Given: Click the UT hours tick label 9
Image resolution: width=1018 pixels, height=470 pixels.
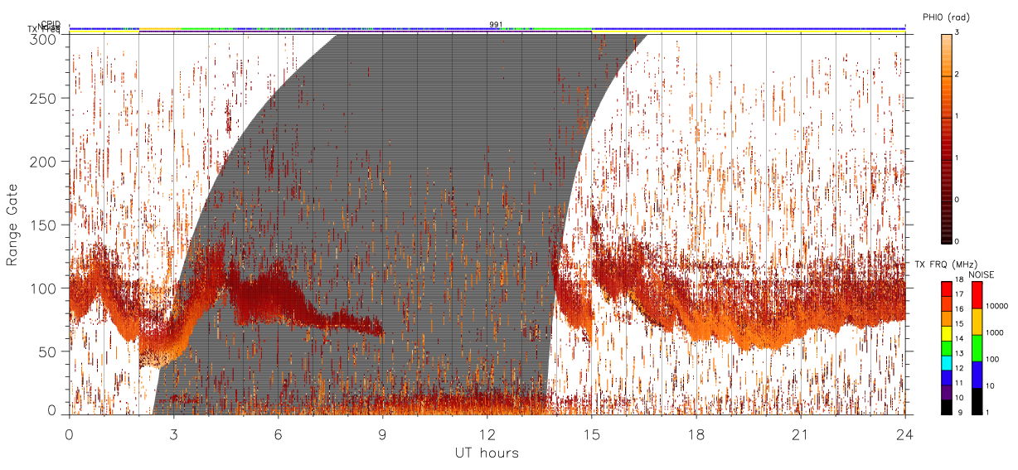Looking at the screenshot, I should pyautogui.click(x=382, y=434).
